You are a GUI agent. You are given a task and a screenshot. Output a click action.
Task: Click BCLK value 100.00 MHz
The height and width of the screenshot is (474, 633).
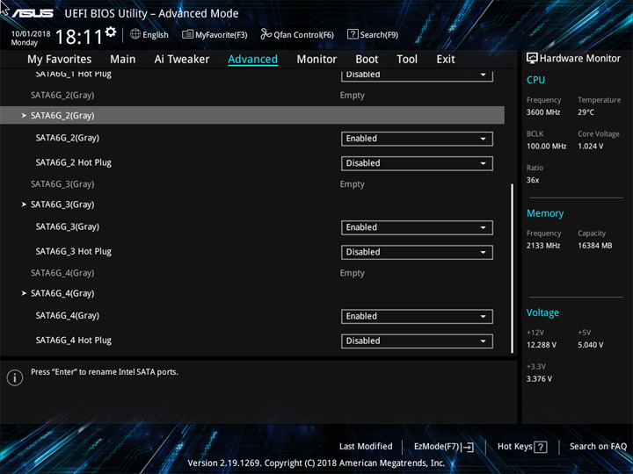[x=546, y=147]
